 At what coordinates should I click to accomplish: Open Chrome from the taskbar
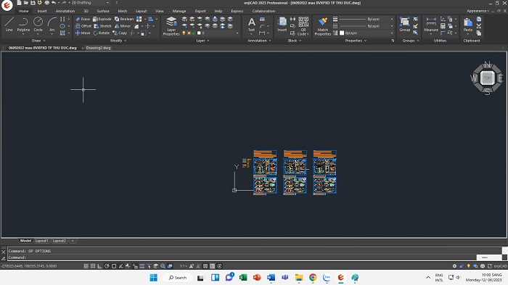click(313, 278)
